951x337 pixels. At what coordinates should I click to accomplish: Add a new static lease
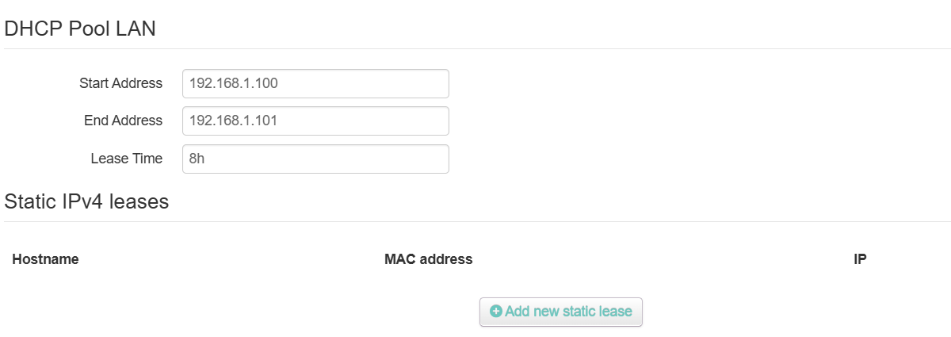(560, 312)
